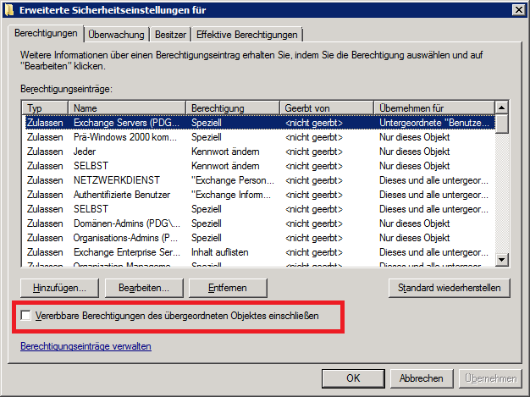Viewport: 530px width, 397px height.
Task: Open the Berechtigungseinträge verwalten link
Action: (x=86, y=346)
